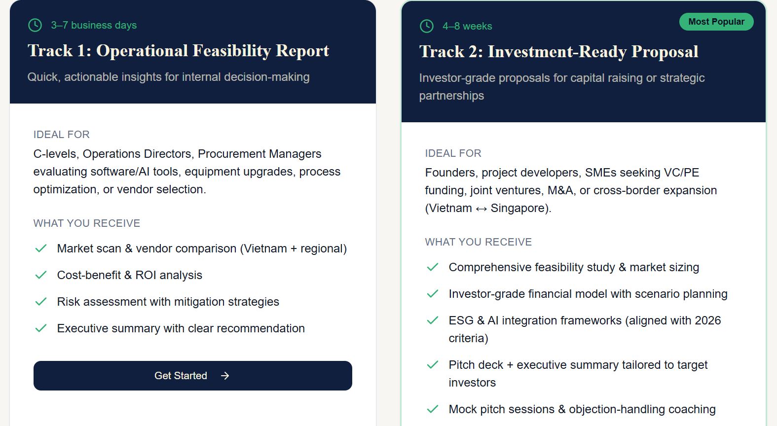Click checkmark beside ESG & AI integration frameworks

pyautogui.click(x=433, y=320)
